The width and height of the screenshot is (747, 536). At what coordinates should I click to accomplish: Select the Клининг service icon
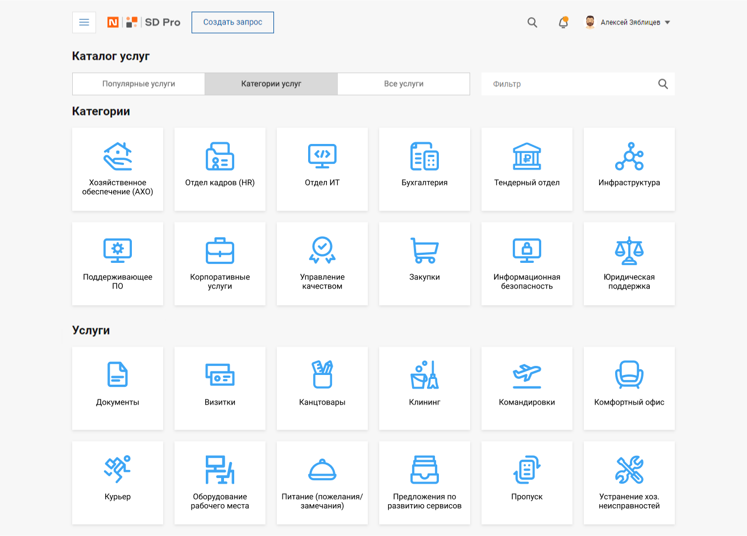[424, 375]
